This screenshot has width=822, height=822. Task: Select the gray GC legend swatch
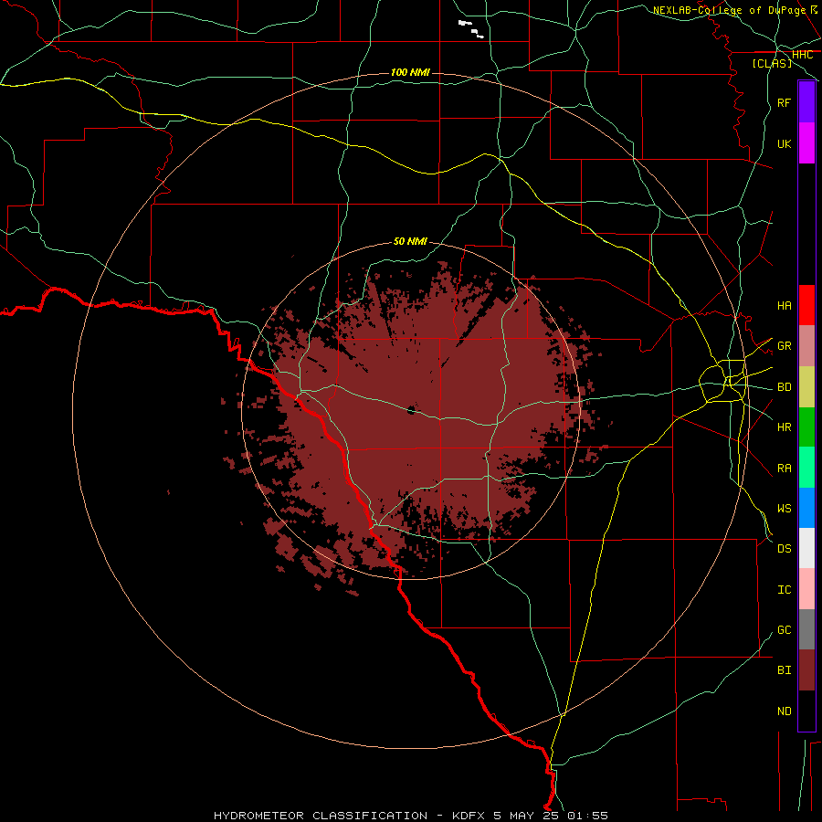pos(806,629)
